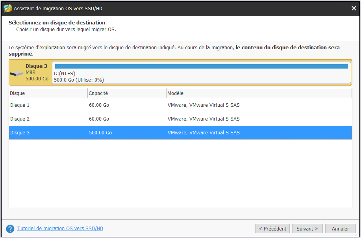Select Disque 2 as destination disk
This screenshot has height=238, width=361.
coord(20,119)
